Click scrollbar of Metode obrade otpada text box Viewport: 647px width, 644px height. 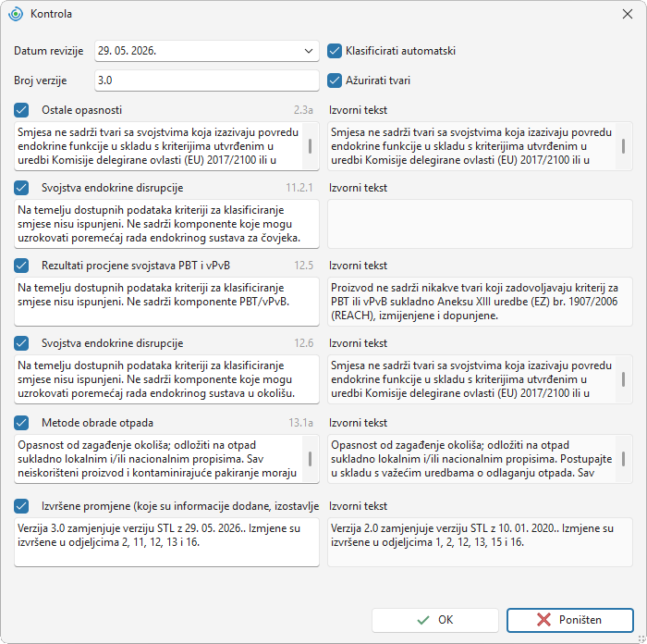coord(310,459)
